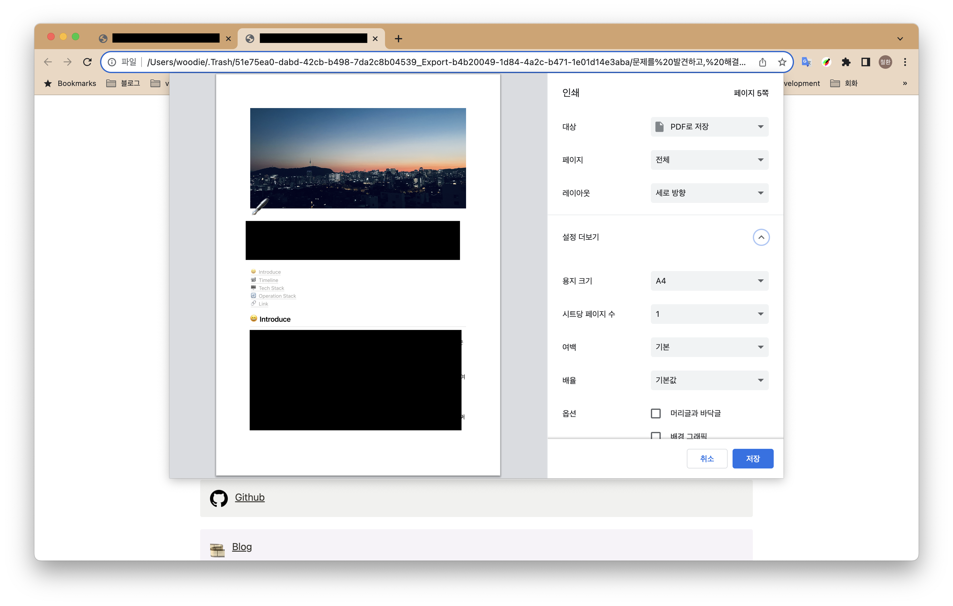953x606 pixels.
Task: Enable 배경 그래픽 checkbox
Action: [x=656, y=435]
